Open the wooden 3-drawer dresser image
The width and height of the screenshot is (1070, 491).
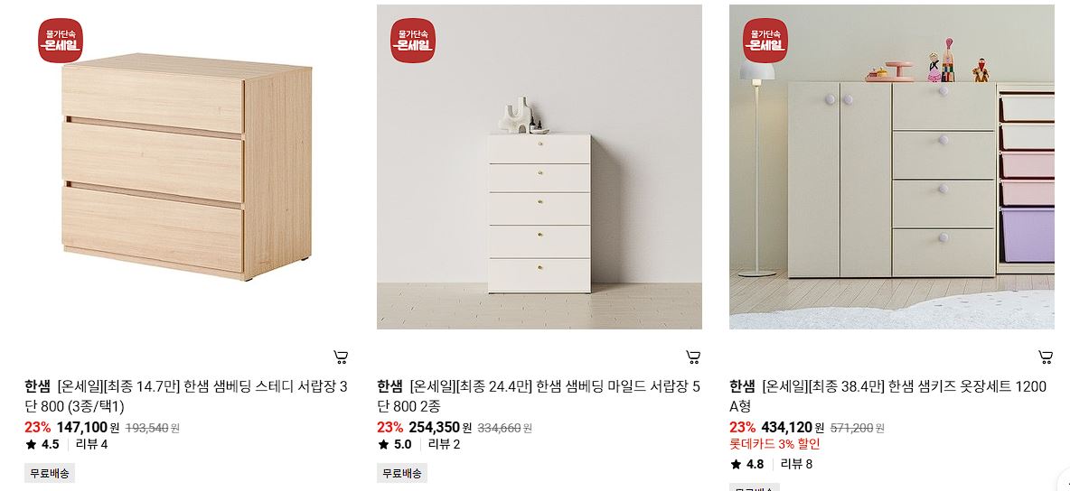click(187, 167)
